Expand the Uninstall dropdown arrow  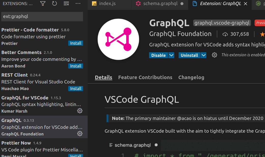tap(204, 55)
